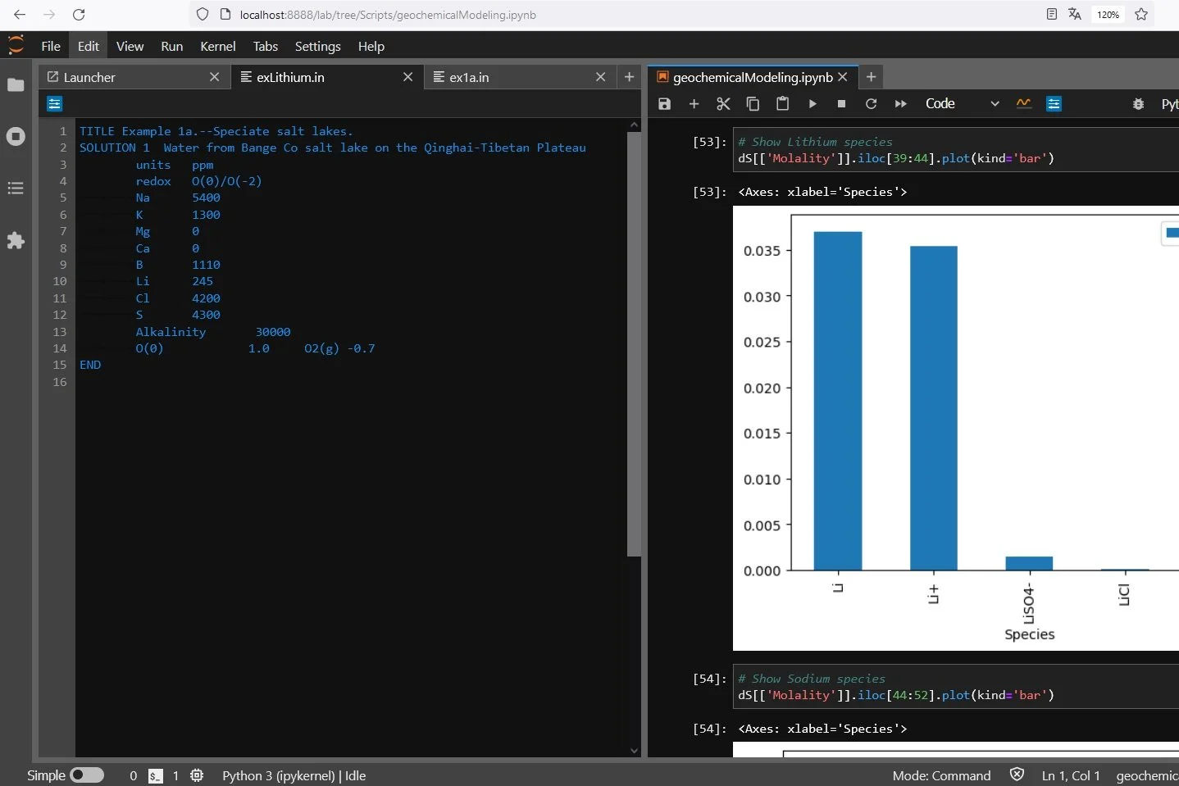Cut the selected notebook cell

[x=723, y=104]
